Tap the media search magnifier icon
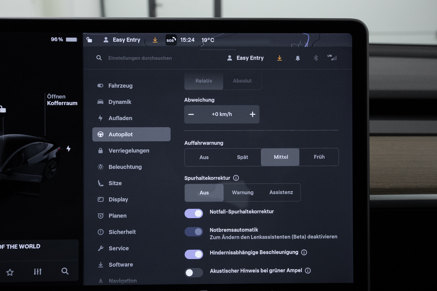The height and width of the screenshot is (291, 437). pos(65,271)
